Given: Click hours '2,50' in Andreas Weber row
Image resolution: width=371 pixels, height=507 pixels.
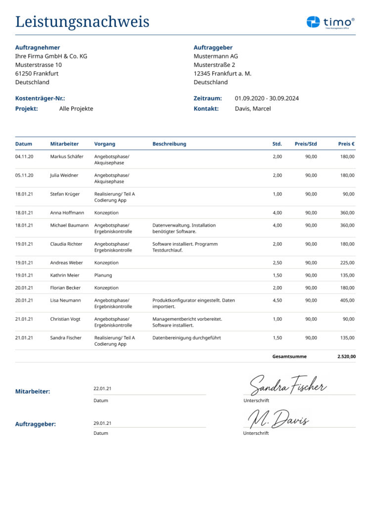Looking at the screenshot, I should [277, 263].
